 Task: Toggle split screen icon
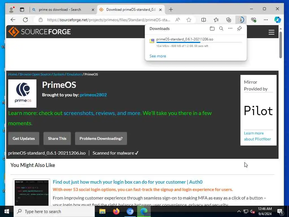204,20
